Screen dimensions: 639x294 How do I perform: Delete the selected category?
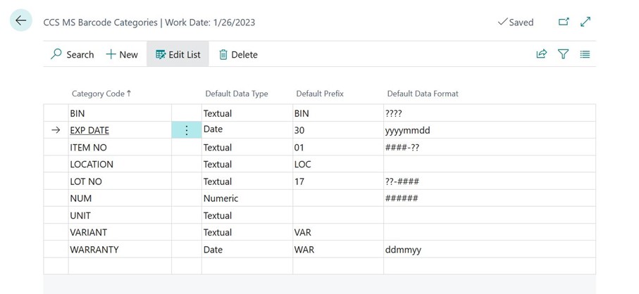point(238,54)
